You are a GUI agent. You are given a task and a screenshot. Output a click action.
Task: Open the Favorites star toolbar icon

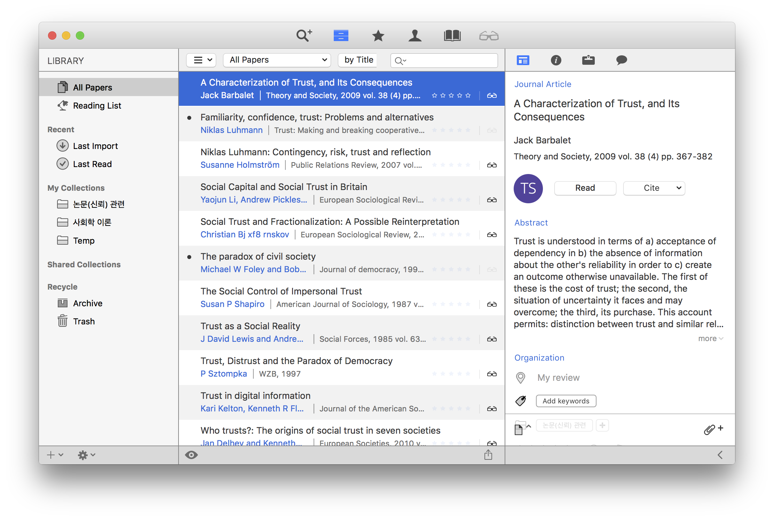coord(378,36)
